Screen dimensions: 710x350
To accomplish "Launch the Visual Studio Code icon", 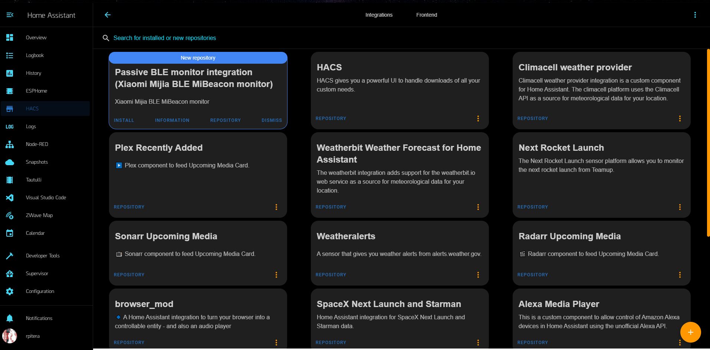I will tap(10, 197).
